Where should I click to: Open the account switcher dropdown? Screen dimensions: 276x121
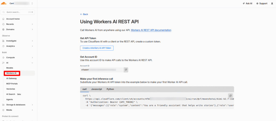[x=32, y=3]
